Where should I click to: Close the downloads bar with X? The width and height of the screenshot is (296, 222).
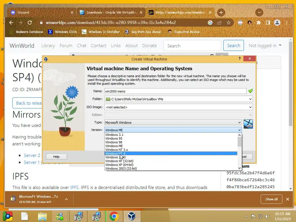click(x=288, y=199)
